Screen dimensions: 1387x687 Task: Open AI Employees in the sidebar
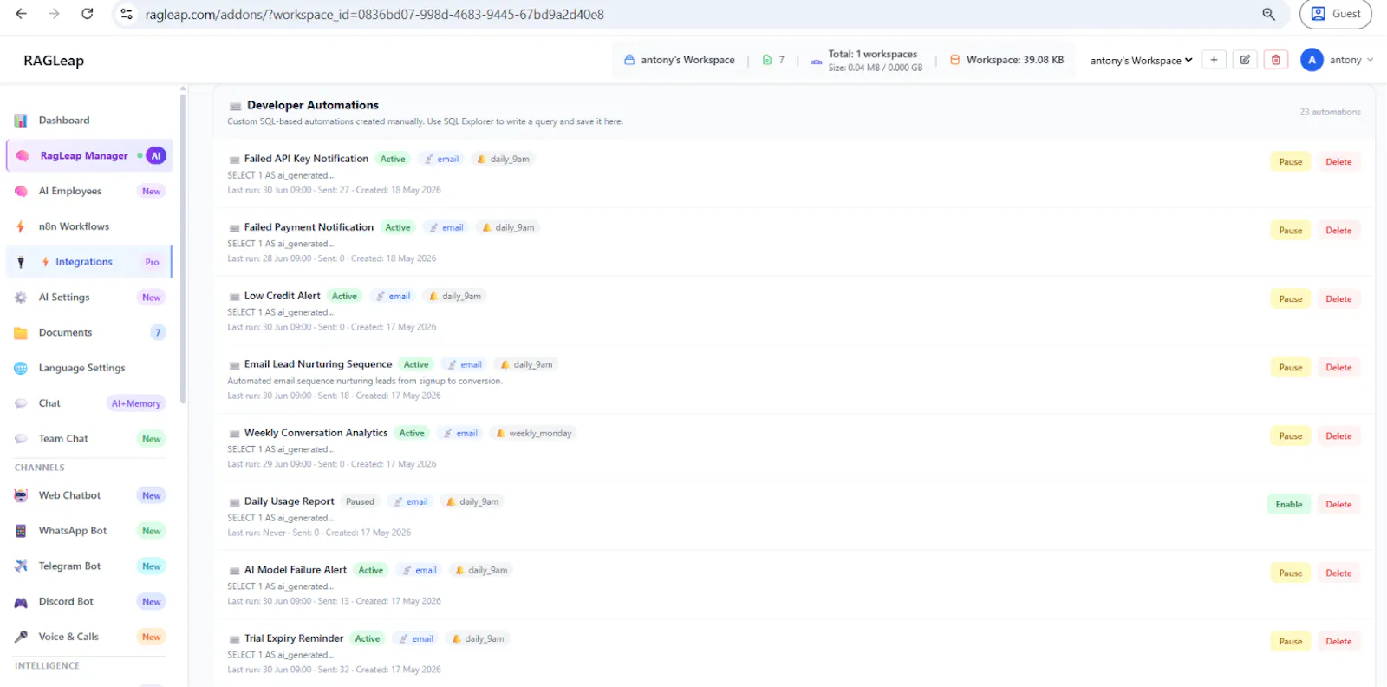pyautogui.click(x=89, y=192)
